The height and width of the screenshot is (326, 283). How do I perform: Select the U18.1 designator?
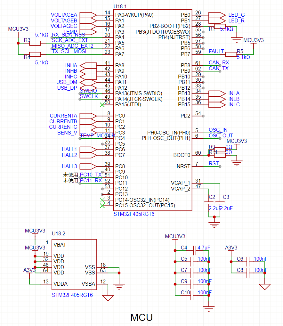pyautogui.click(x=120, y=7)
